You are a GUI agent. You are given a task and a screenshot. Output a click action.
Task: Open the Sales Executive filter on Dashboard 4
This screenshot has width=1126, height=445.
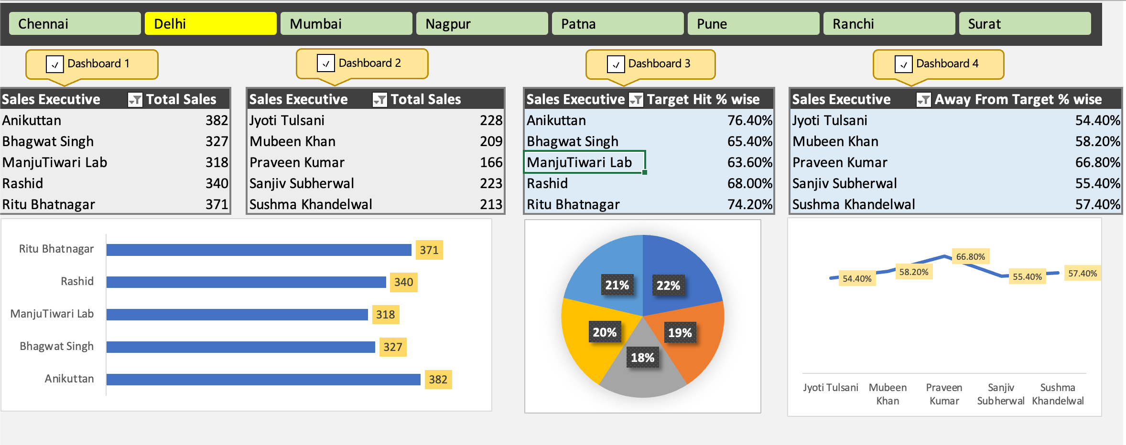point(924,99)
